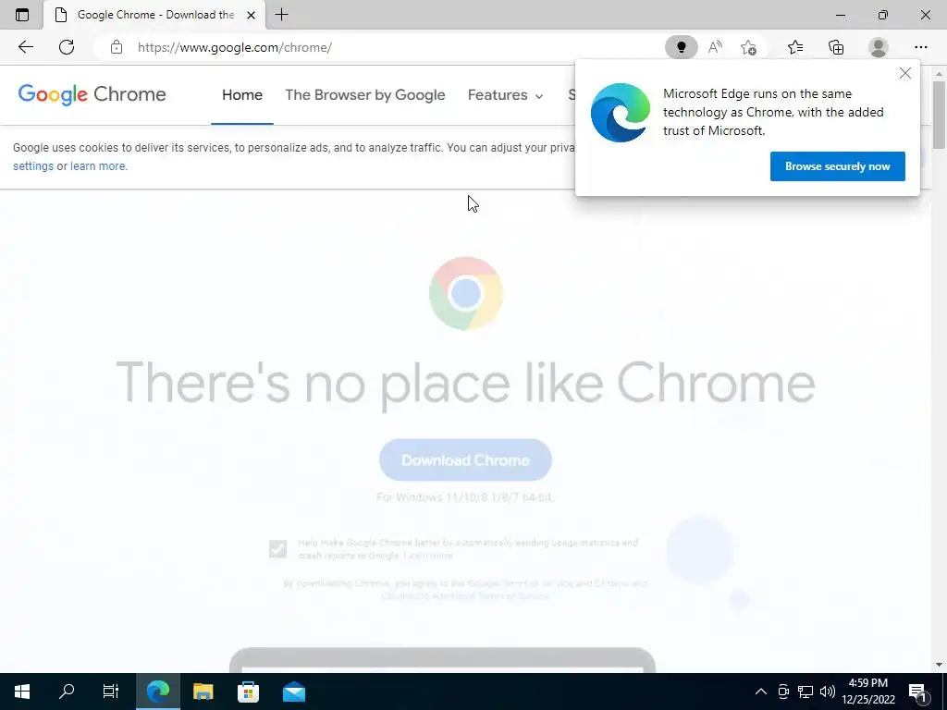Screen dimensions: 947x710
Task: Open Microsoft Store from taskbar
Action: [248, 692]
